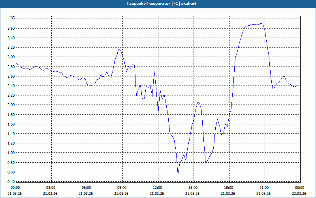Viewport: 316px width, 198px height.
Task: Click the 2,20 y-axis label
Action: click(11, 95)
